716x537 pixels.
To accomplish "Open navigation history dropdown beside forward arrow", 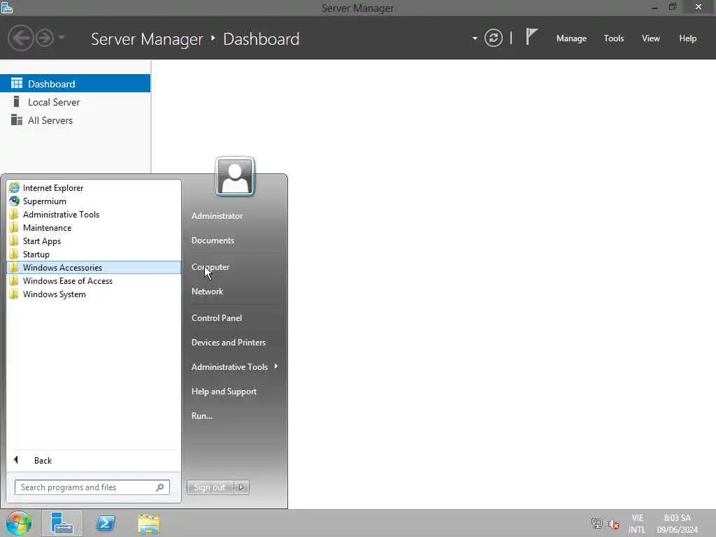I will pos(62,38).
